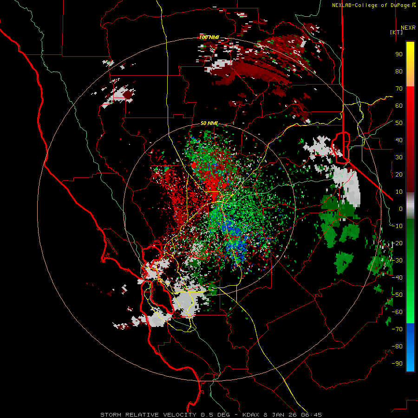Screen dimensions: 418x418
Task: Click the 50 value on the velocity scale
Action: (x=399, y=123)
